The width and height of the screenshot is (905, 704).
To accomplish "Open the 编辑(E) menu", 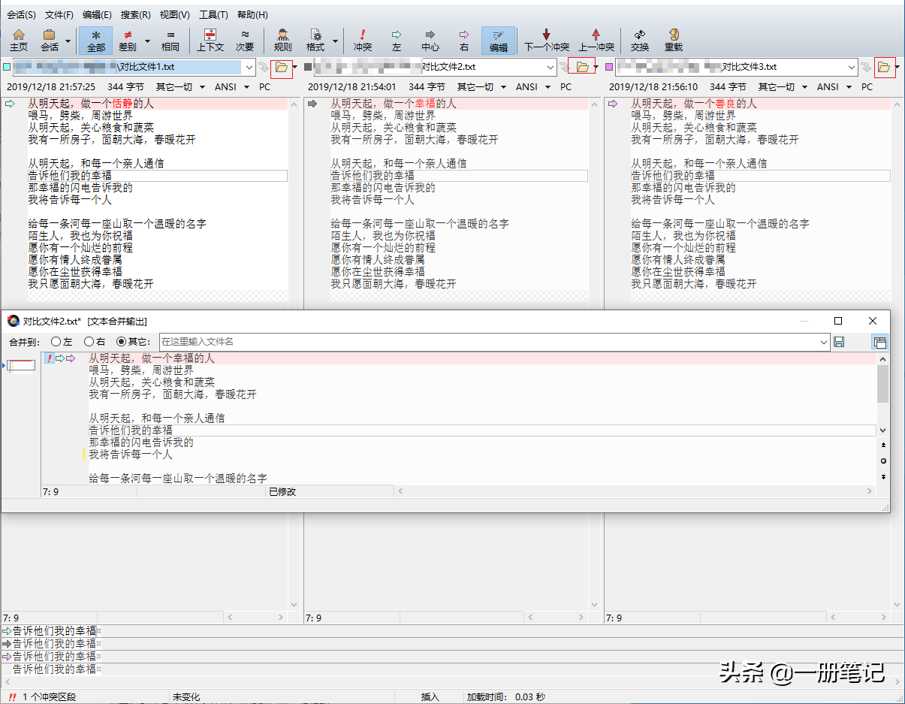I will click(x=97, y=15).
